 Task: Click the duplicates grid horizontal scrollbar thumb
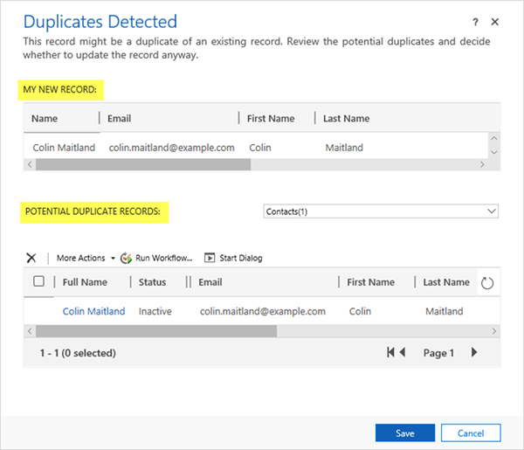(x=157, y=331)
